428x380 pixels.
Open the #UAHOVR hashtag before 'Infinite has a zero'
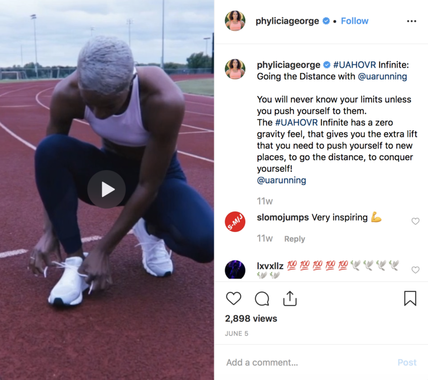point(296,123)
